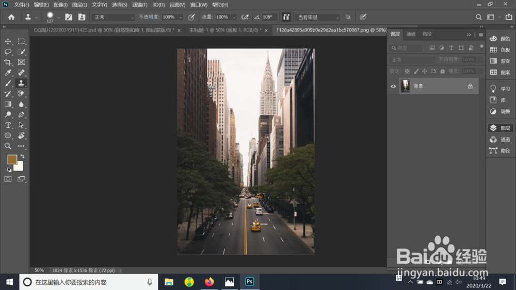Image resolution: width=516 pixels, height=290 pixels.
Task: Open the 色板 panel button
Action: click(500, 49)
